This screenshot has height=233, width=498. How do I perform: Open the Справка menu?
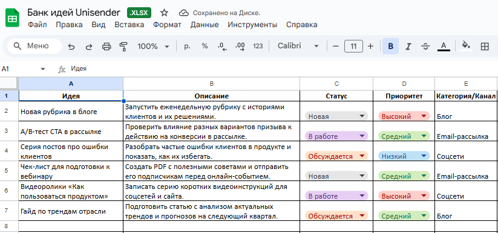[302, 25]
